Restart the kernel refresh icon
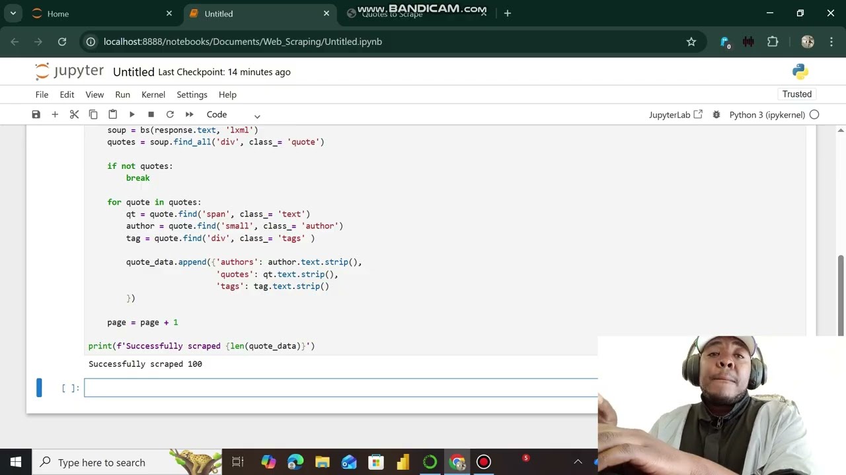This screenshot has width=846, height=475. [170, 115]
